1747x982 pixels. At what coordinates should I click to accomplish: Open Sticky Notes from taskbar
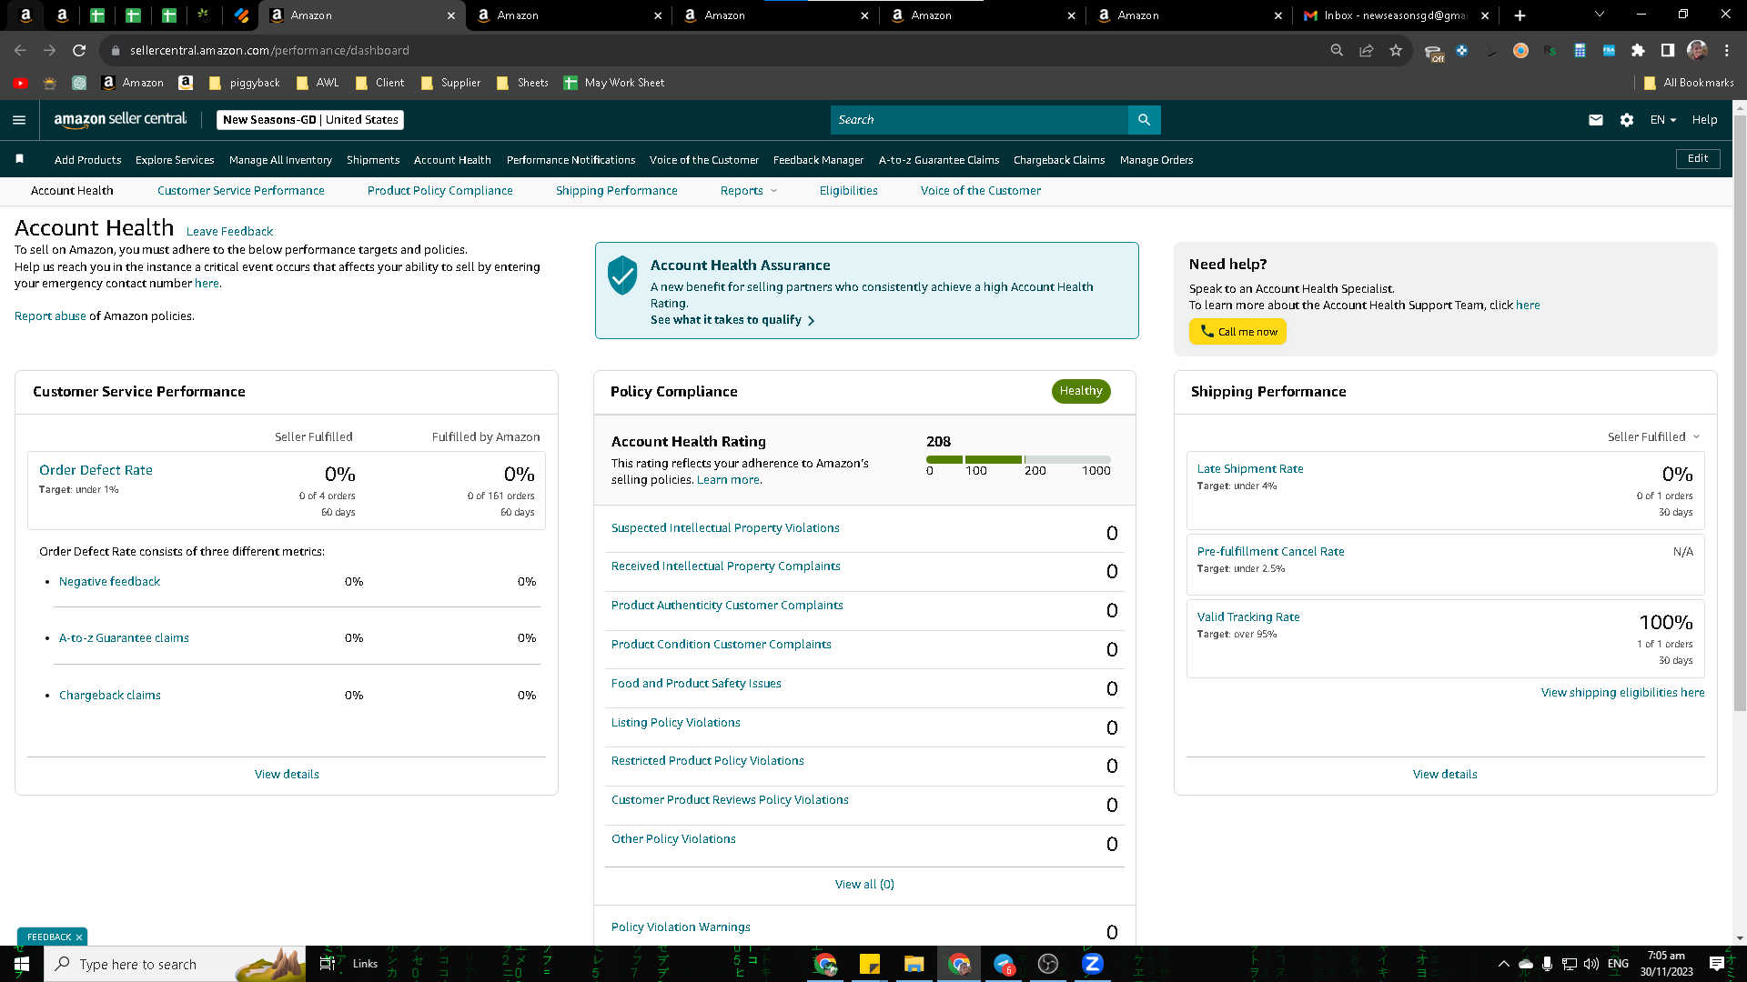(870, 964)
